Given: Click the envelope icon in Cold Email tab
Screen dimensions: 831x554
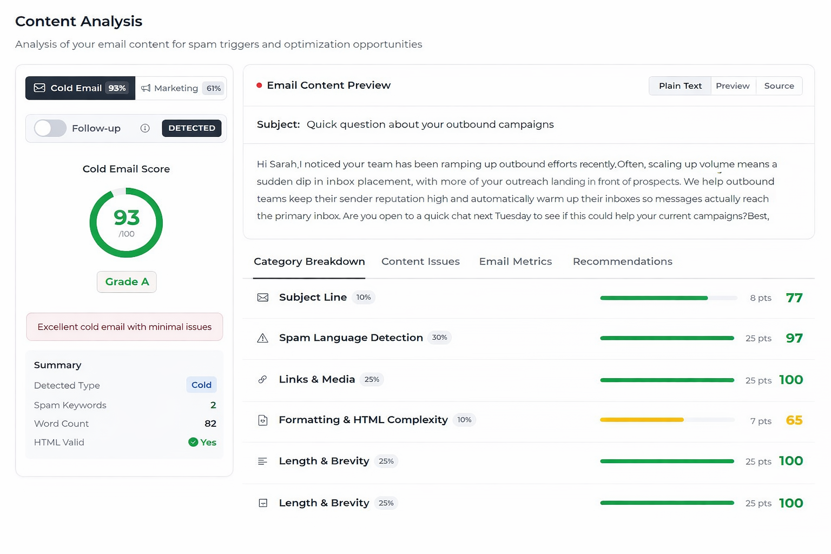Looking at the screenshot, I should [39, 88].
